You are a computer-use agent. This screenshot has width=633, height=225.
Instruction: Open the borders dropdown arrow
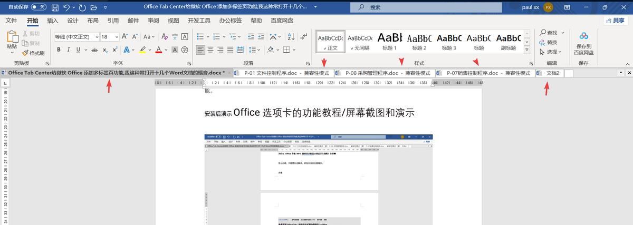[x=294, y=50]
